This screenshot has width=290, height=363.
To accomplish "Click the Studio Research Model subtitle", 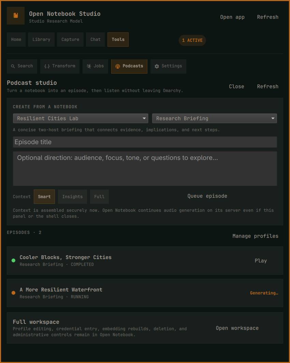I will tap(56, 21).
